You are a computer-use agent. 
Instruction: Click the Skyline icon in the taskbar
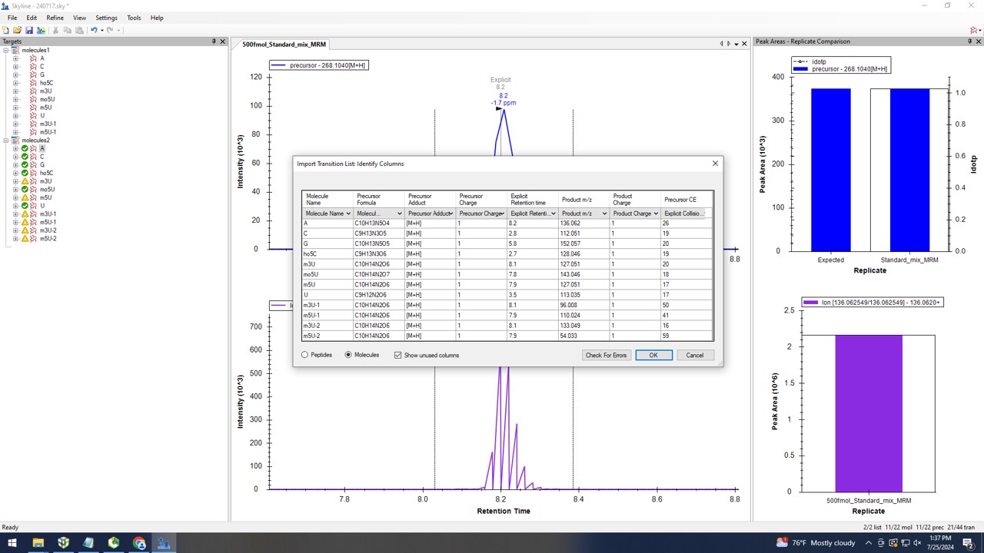(164, 543)
